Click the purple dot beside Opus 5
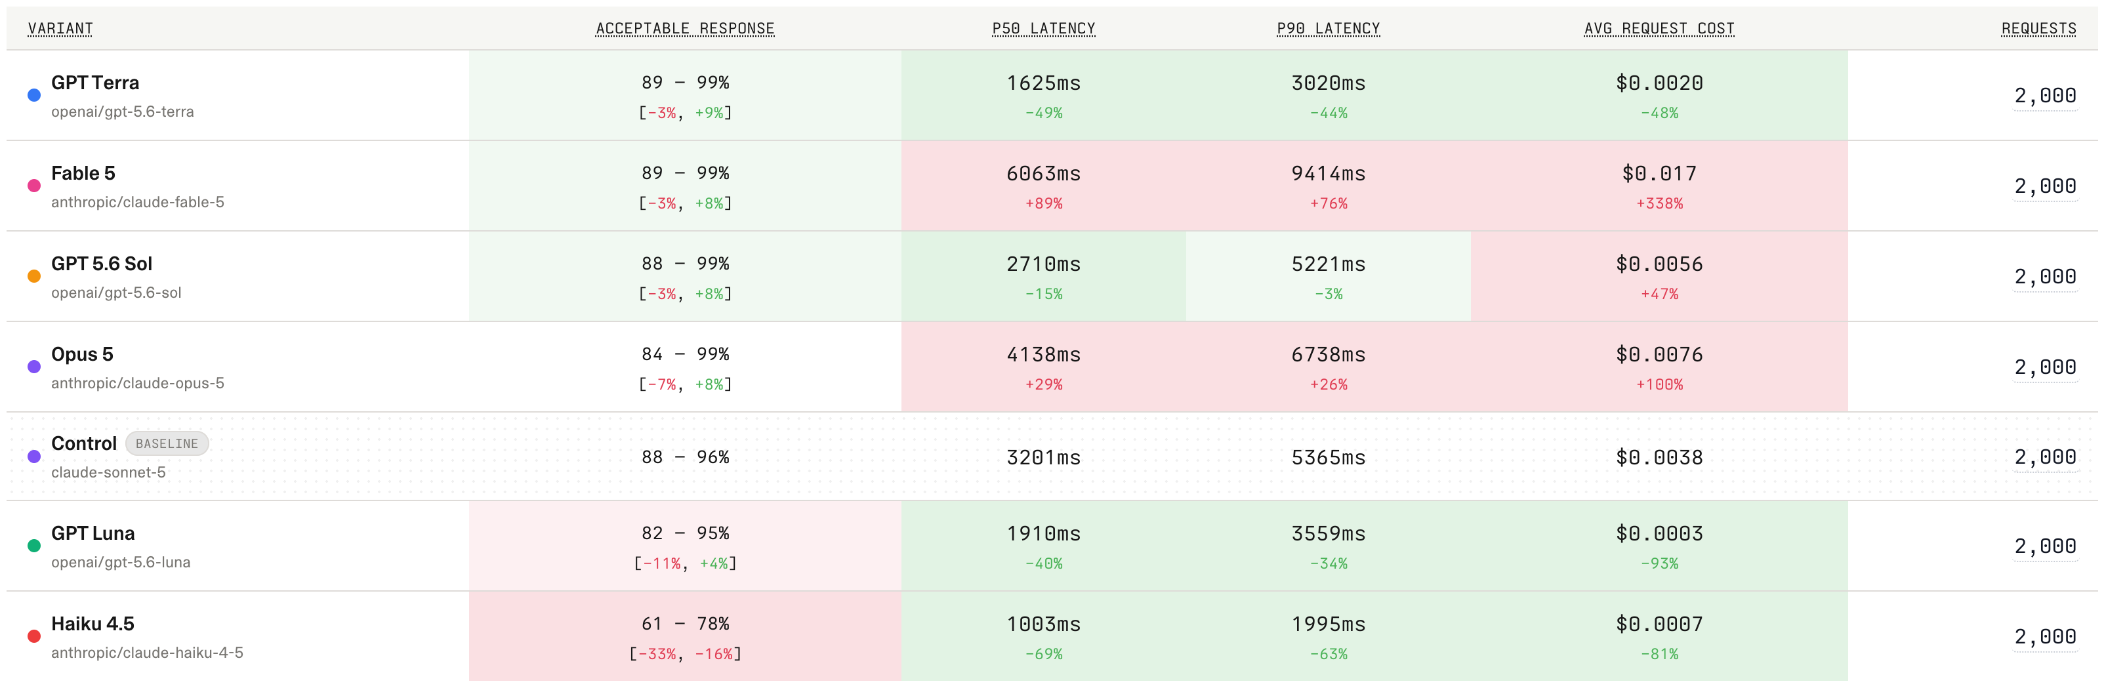Screen dimensions: 2106x690 pyautogui.click(x=34, y=367)
